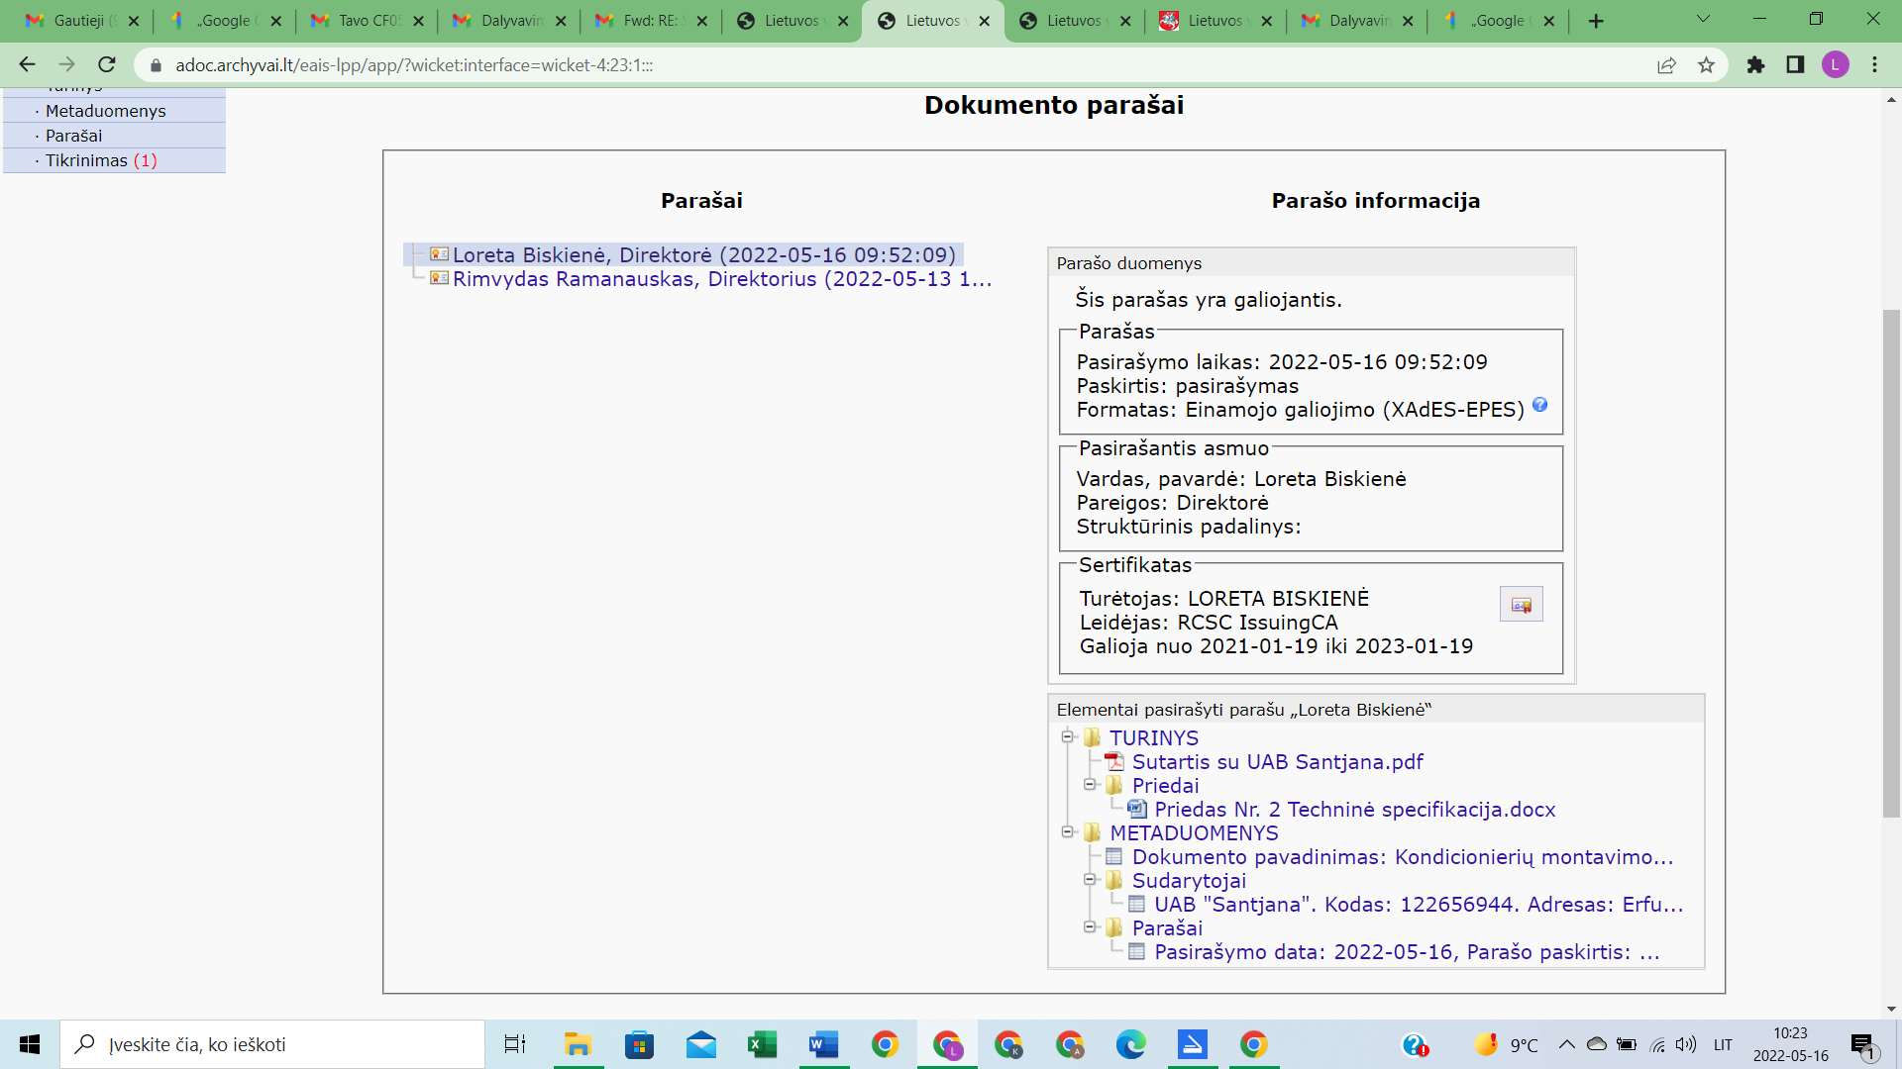Collapse the Sudarytojai tree node

1090,879
